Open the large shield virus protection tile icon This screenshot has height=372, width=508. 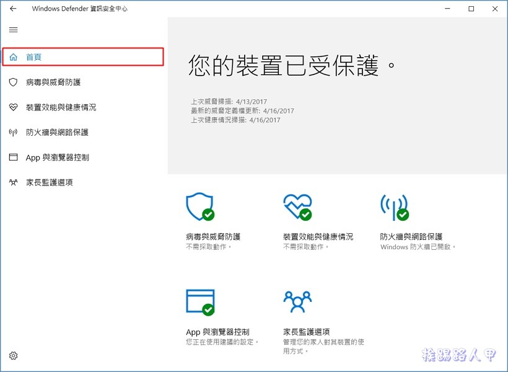(x=200, y=206)
